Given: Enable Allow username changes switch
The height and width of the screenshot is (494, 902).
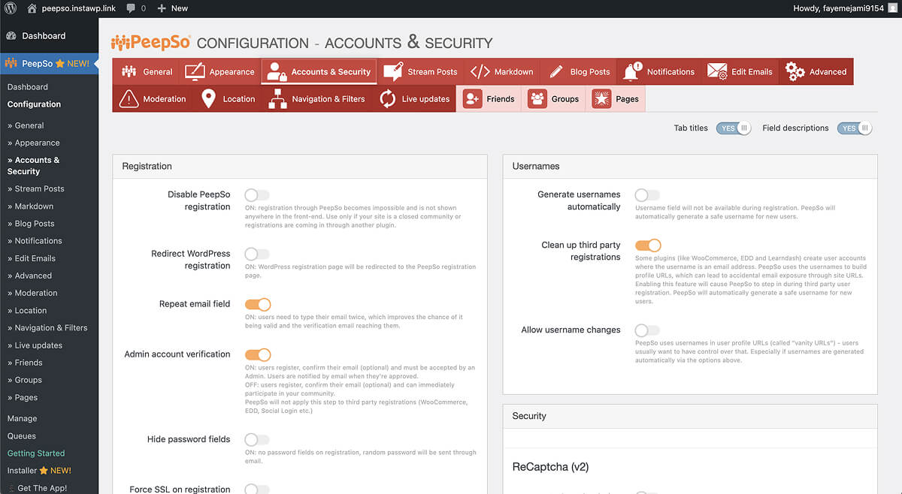Looking at the screenshot, I should click(647, 330).
